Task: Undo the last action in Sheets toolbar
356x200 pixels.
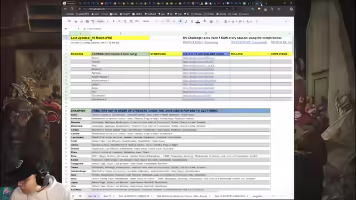Action: 76,21
